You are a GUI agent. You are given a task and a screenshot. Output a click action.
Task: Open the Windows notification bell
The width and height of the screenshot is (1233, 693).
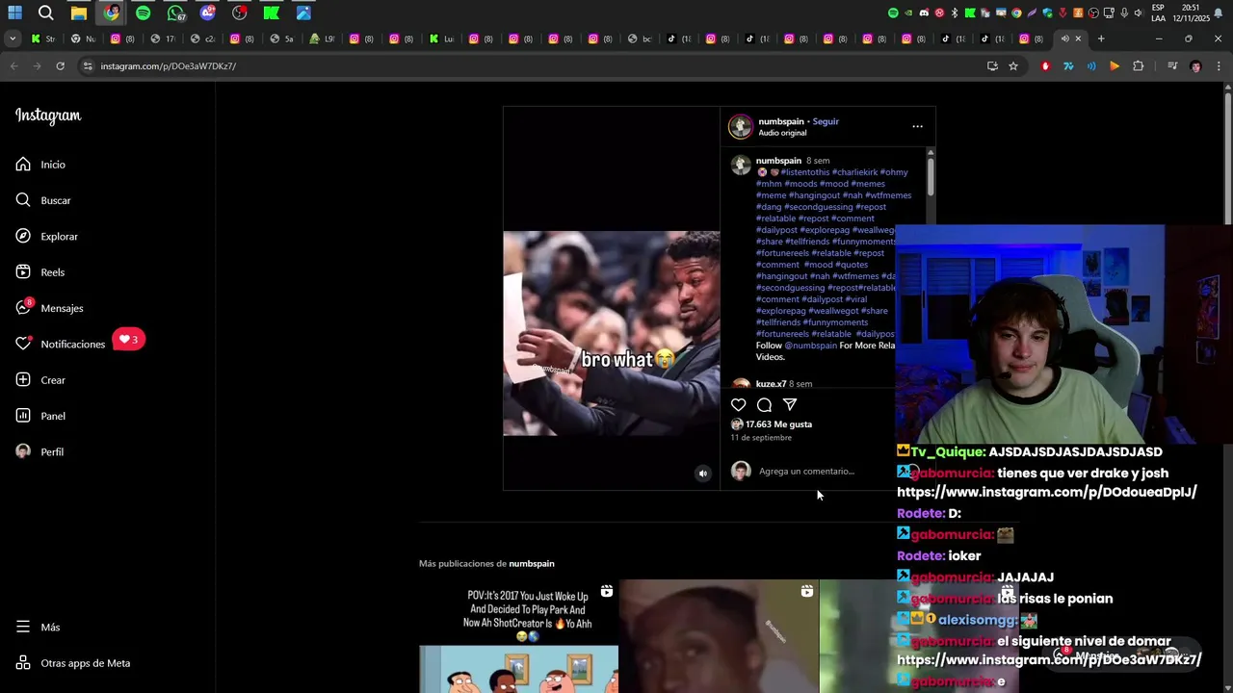(1220, 13)
